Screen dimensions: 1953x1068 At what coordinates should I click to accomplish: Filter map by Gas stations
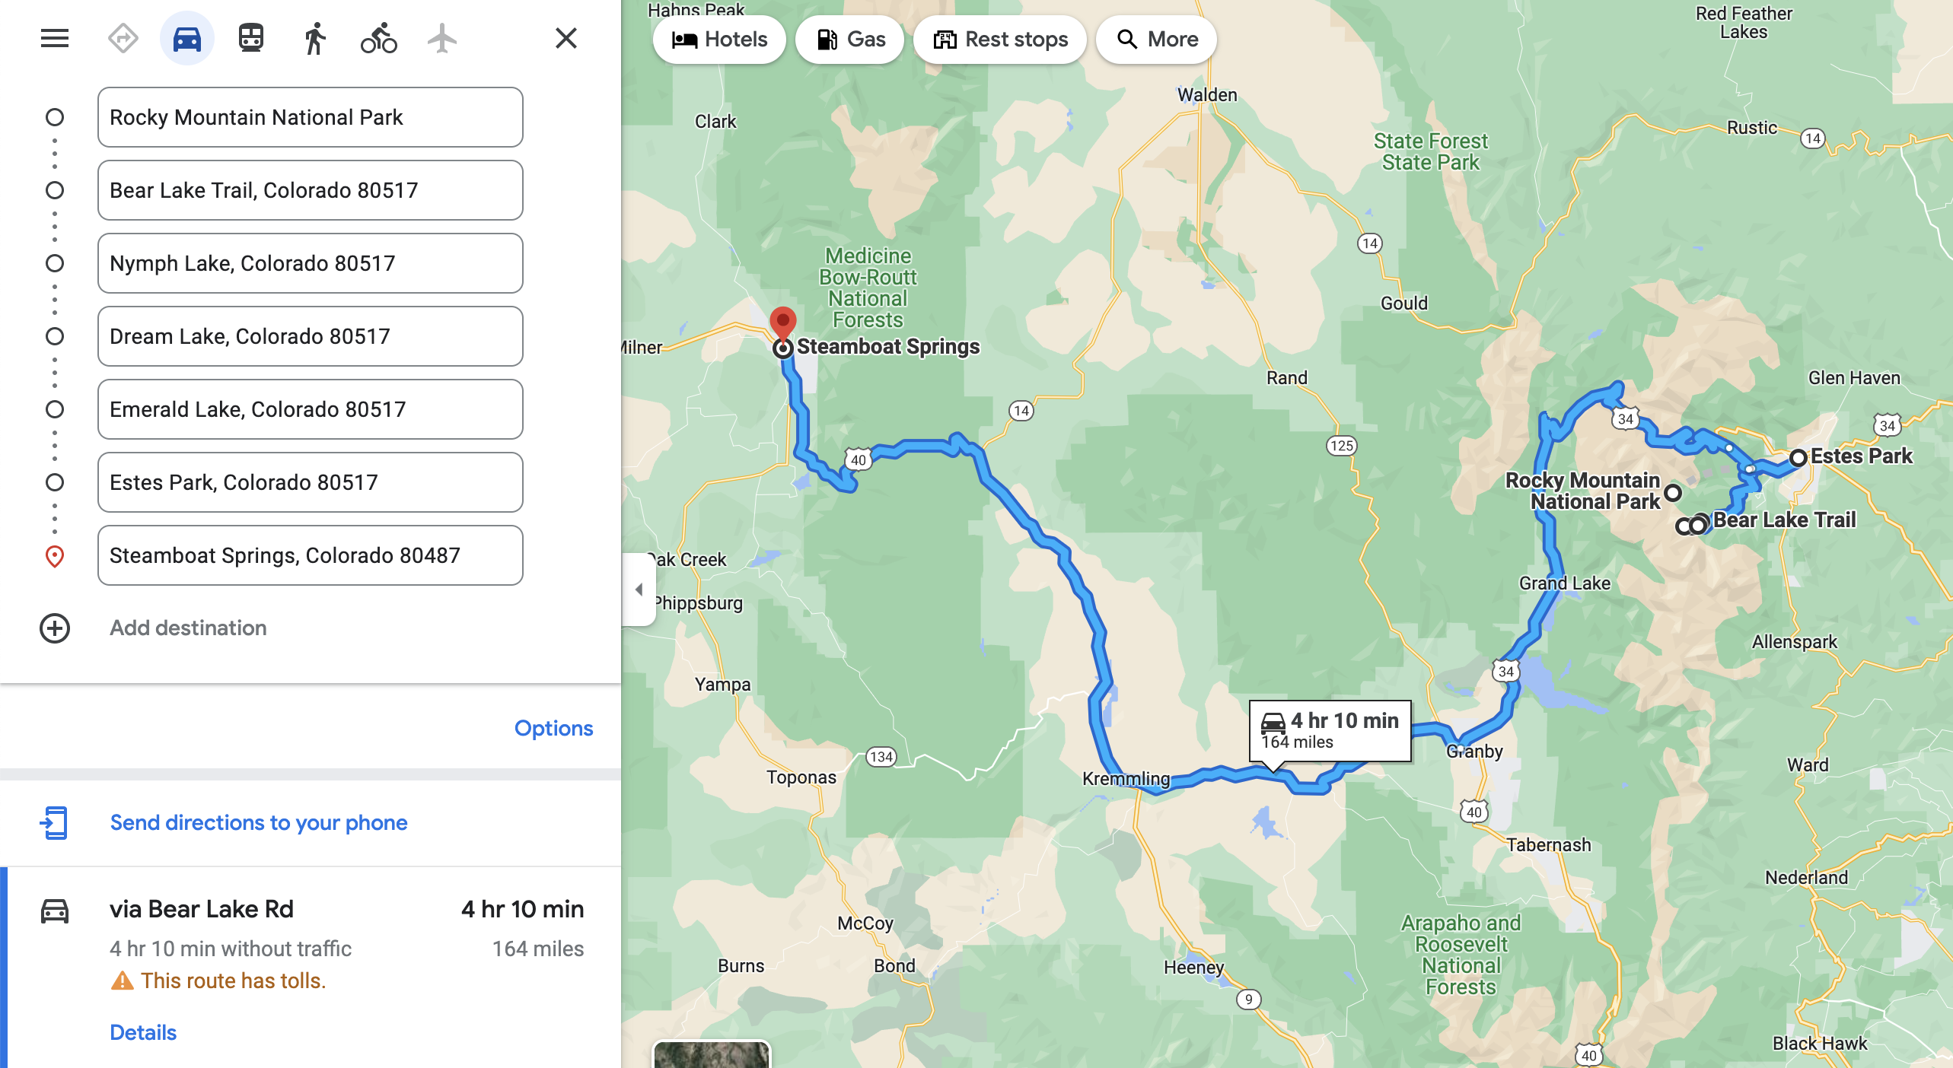tap(850, 40)
